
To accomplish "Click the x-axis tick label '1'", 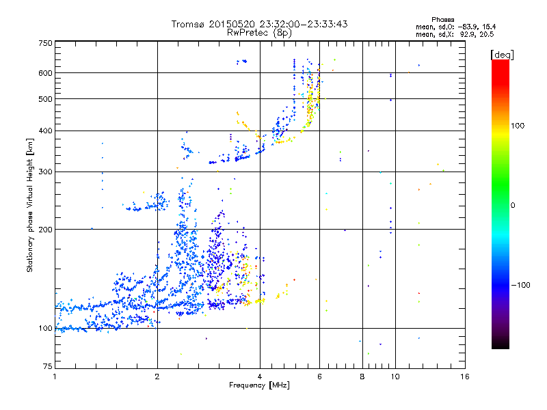I will 55,377.
